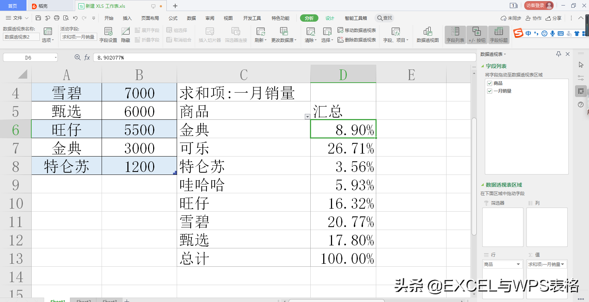Image resolution: width=589 pixels, height=302 pixels.
Task: Click the vertical scrollbar of the sheet
Action: point(474,176)
